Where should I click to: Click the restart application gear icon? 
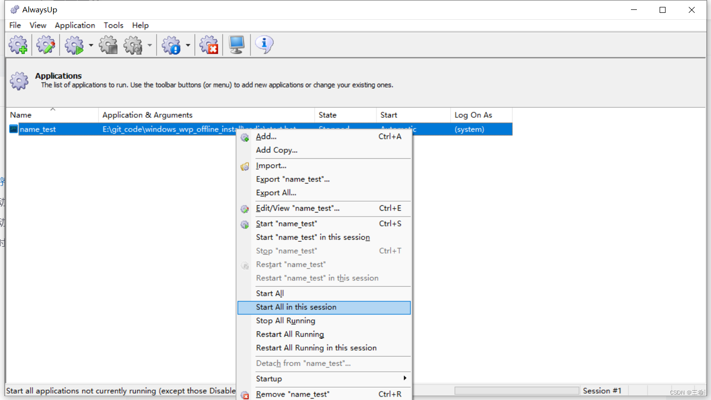[132, 44]
